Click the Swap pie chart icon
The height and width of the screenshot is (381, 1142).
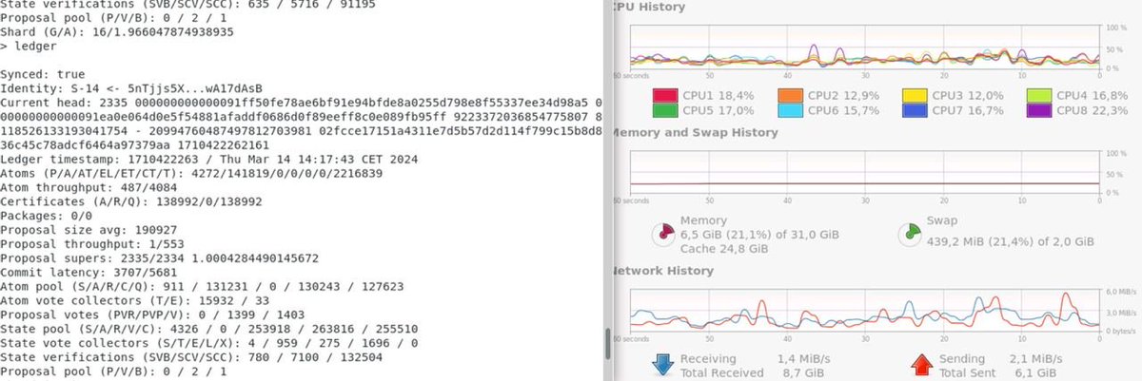(x=911, y=234)
